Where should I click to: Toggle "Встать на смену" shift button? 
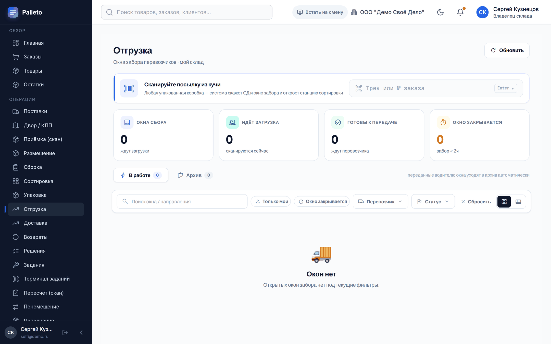click(x=320, y=12)
